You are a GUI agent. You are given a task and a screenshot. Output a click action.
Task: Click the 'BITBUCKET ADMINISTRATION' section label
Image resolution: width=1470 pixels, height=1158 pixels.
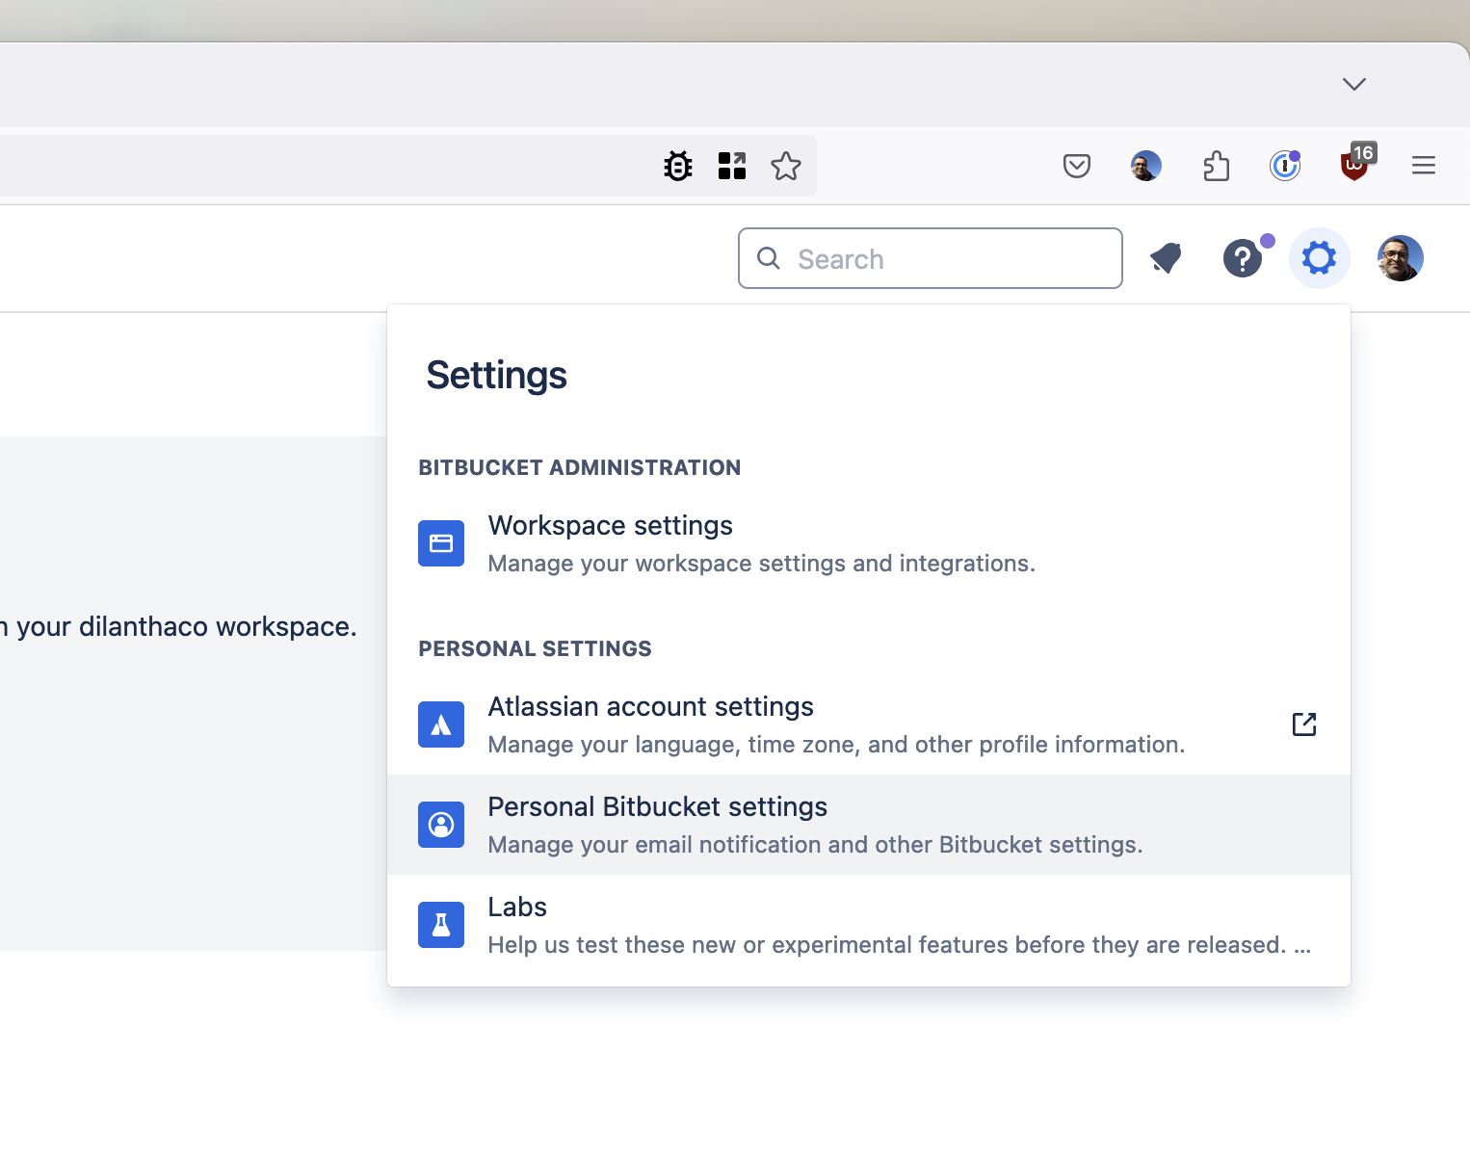pyautogui.click(x=580, y=467)
